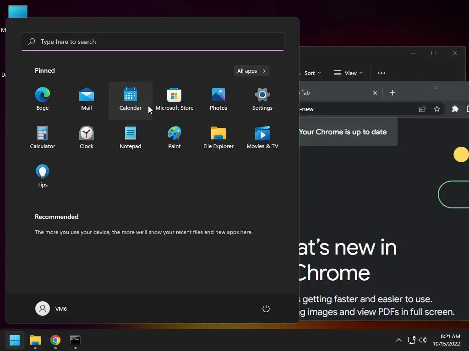469x351 pixels.
Task: Expand the View dropdown in File Explorer
Action: pyautogui.click(x=348, y=73)
